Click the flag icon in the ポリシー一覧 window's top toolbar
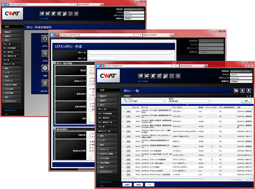This screenshot has width=255, height=189. pos(146,76)
